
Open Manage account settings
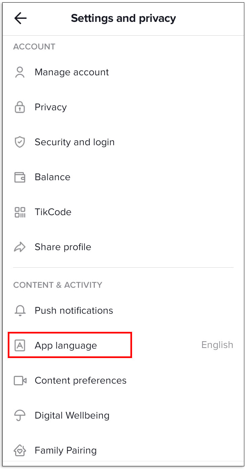(x=123, y=72)
